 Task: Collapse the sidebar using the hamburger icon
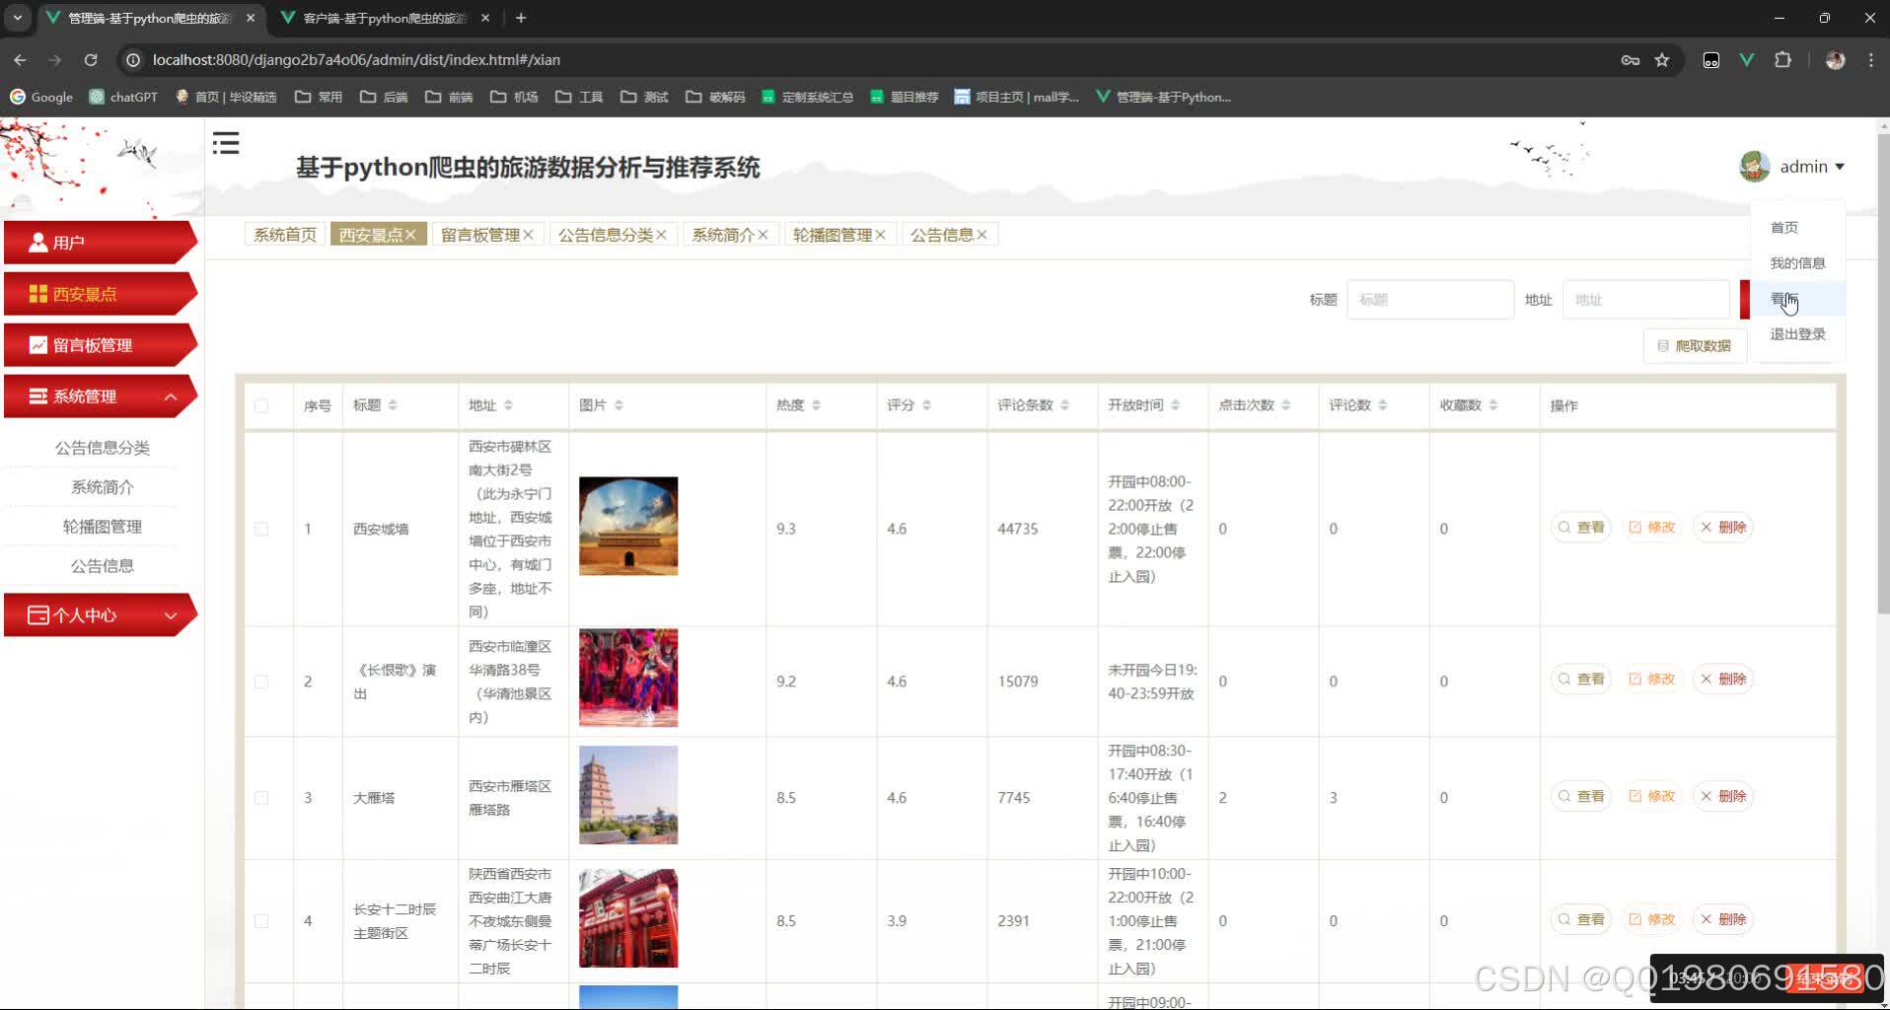[226, 144]
